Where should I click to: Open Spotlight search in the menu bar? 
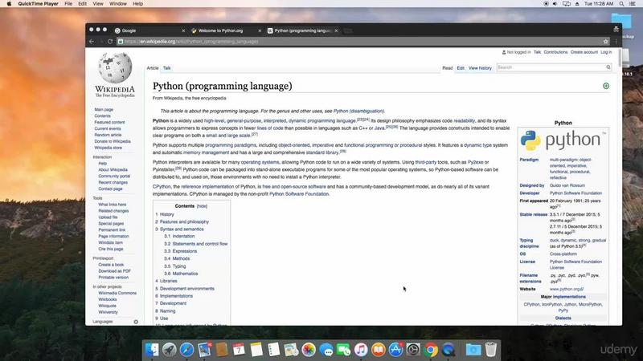tap(621, 4)
